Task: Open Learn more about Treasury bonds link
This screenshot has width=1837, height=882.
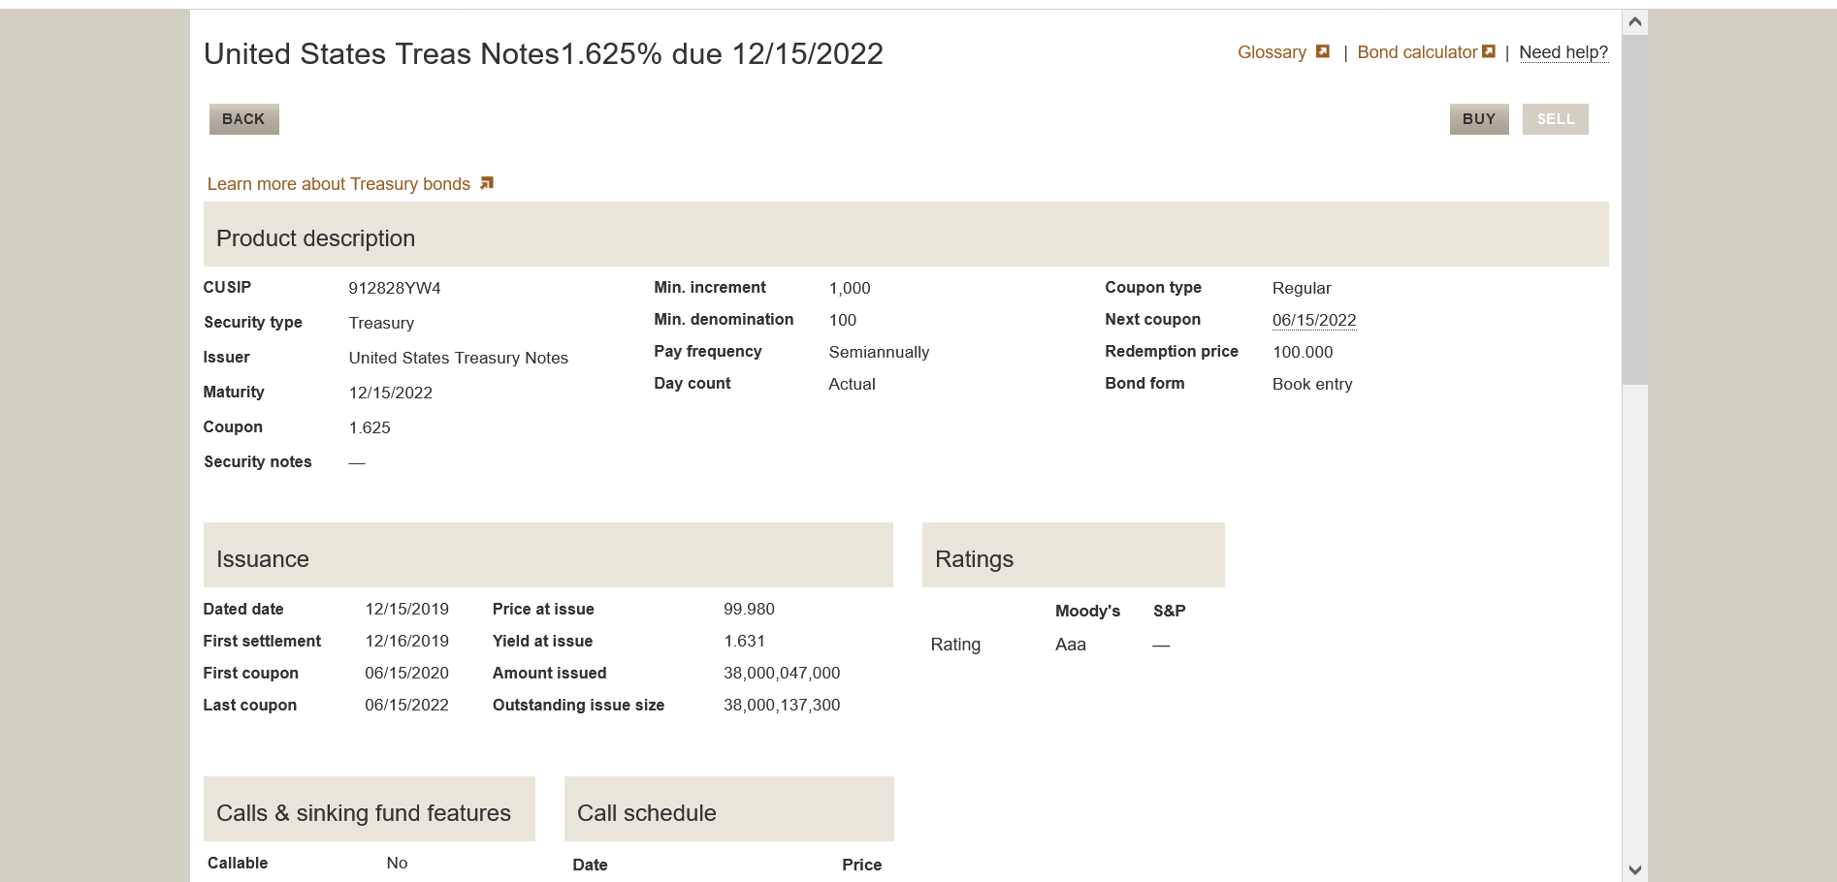Action: pos(338,184)
